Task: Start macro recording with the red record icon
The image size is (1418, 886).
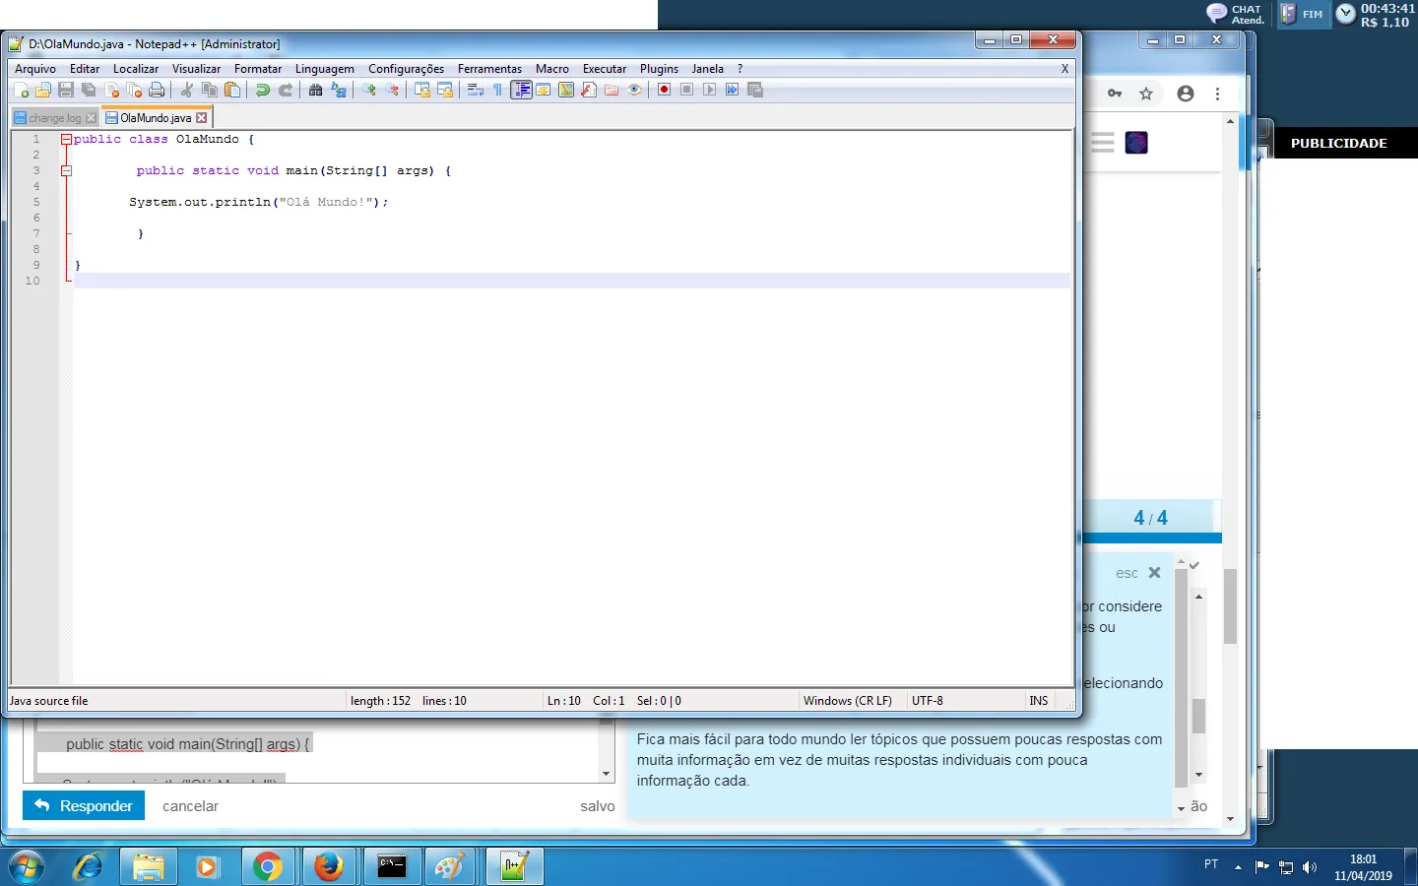Action: [663, 90]
